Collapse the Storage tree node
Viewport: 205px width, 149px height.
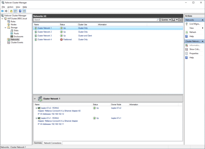[x=5, y=28]
